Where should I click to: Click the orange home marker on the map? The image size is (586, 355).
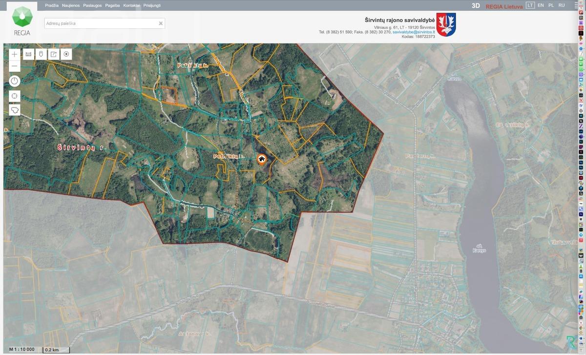(262, 159)
